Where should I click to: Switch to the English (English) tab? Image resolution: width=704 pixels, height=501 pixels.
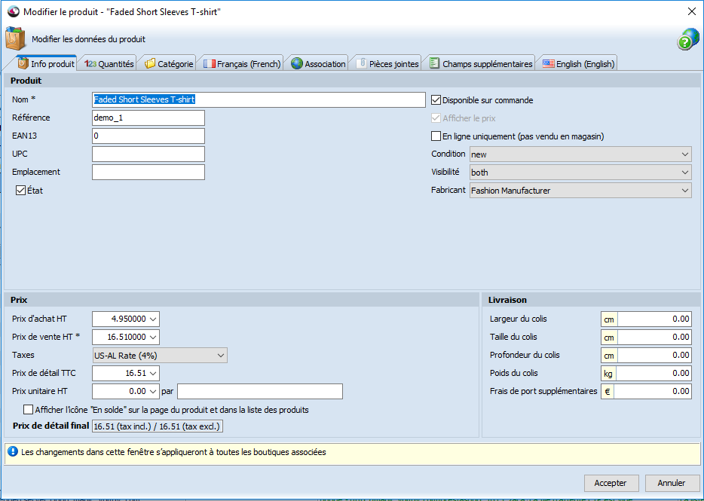click(x=579, y=64)
